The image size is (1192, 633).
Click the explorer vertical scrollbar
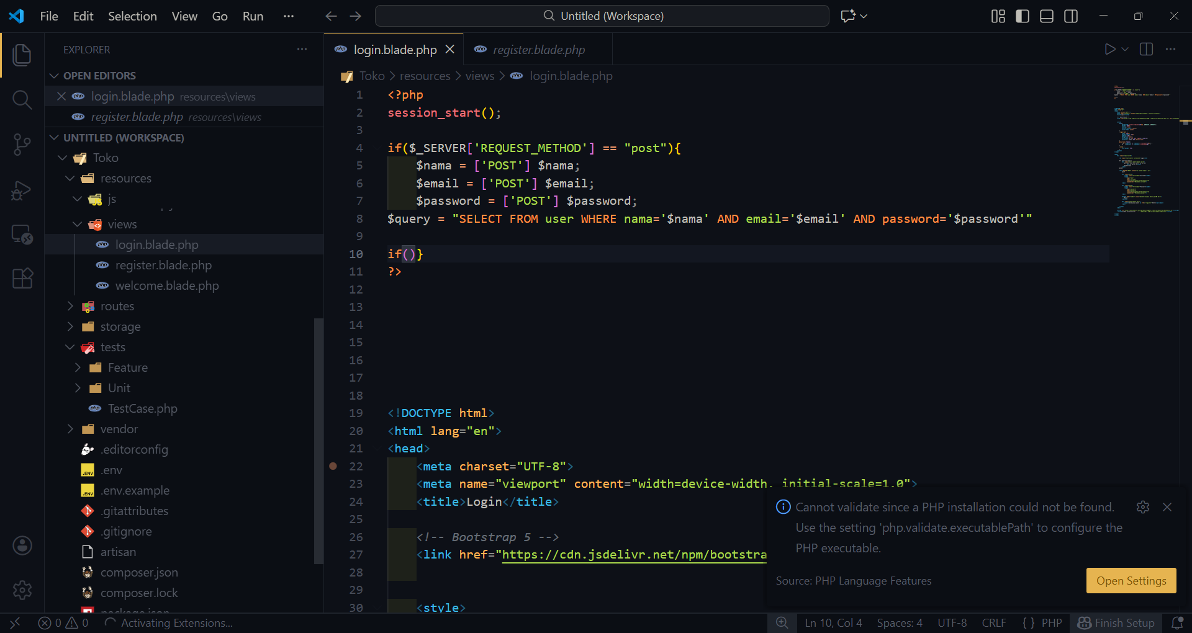[x=318, y=441]
